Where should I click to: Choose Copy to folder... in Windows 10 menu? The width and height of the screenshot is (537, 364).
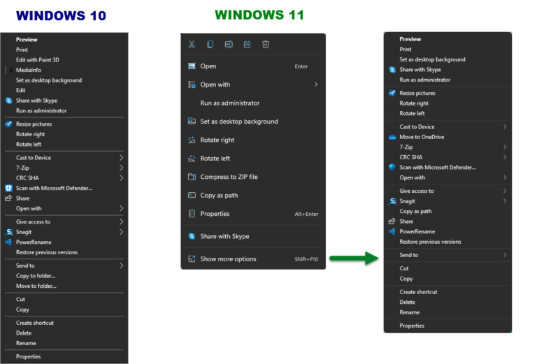(x=36, y=276)
